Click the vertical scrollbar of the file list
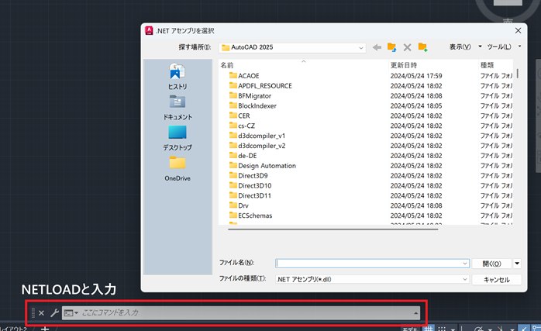541x331 pixels. pyautogui.click(x=518, y=74)
